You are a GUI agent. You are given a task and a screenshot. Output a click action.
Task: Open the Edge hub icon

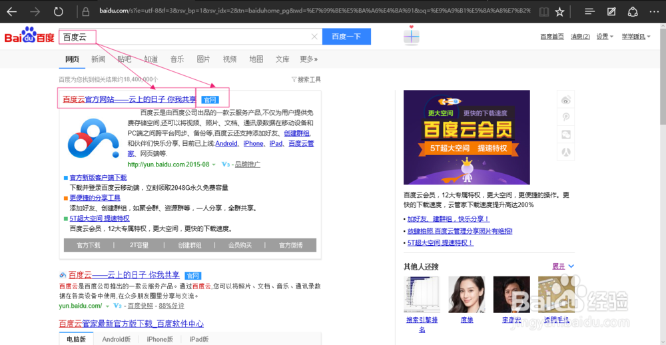[x=589, y=11]
